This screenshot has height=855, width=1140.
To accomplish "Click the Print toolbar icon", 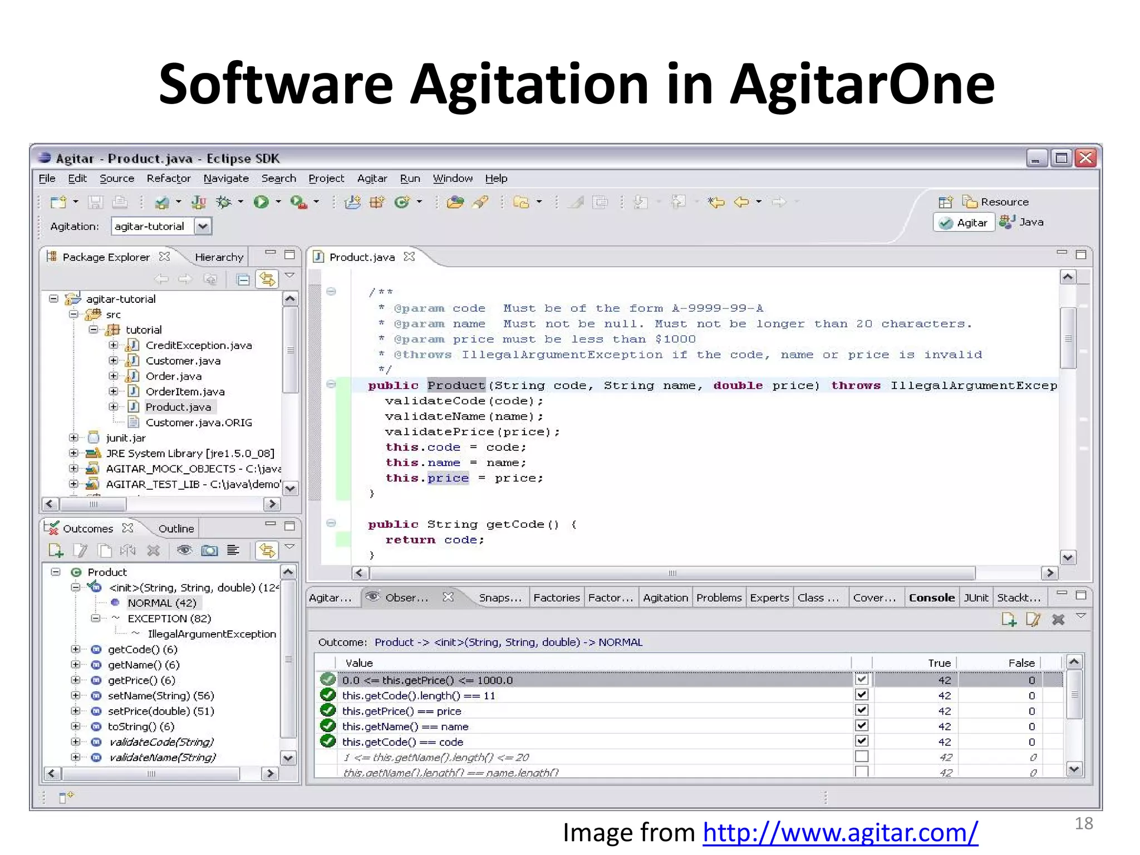I will pyautogui.click(x=120, y=202).
